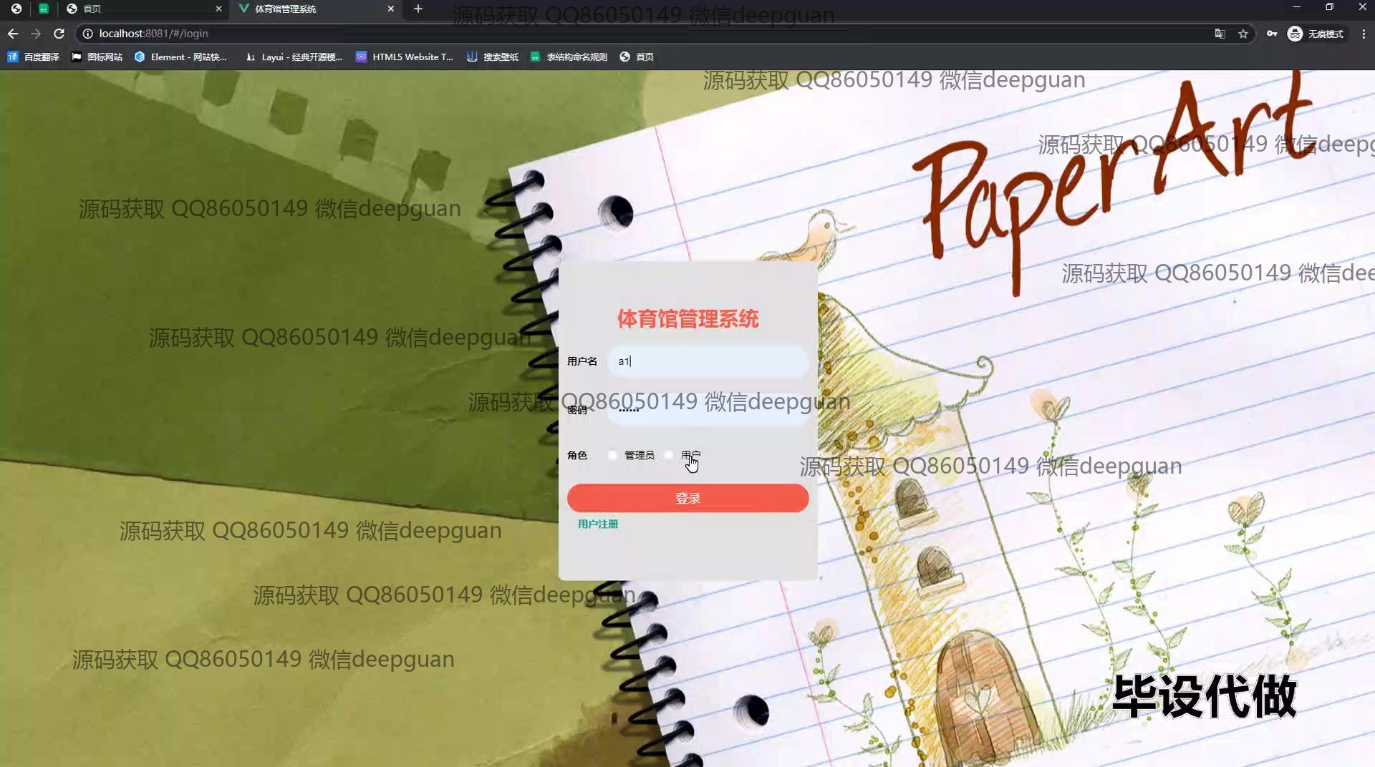Minimize the browser window
This screenshot has width=1375, height=767.
point(1296,7)
